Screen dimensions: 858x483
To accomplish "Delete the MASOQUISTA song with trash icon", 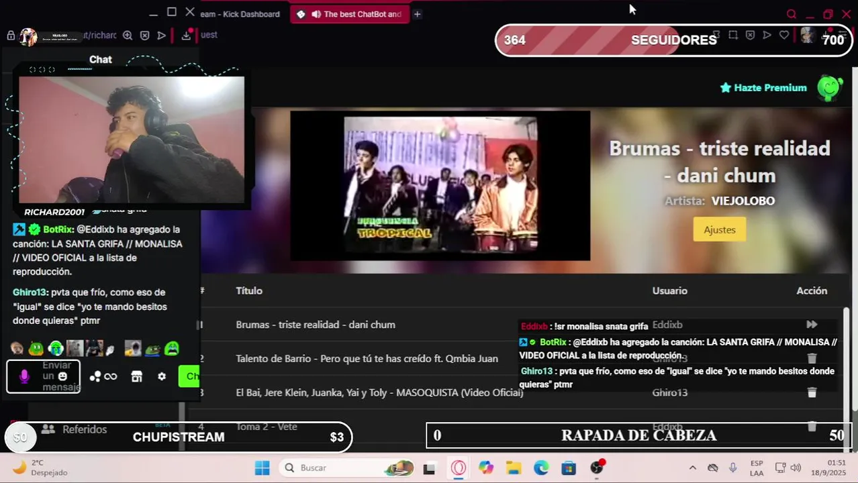I will [812, 392].
